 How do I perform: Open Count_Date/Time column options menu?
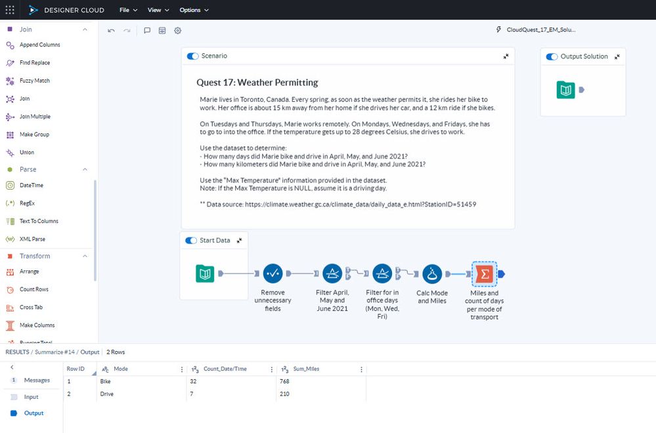[x=271, y=369]
